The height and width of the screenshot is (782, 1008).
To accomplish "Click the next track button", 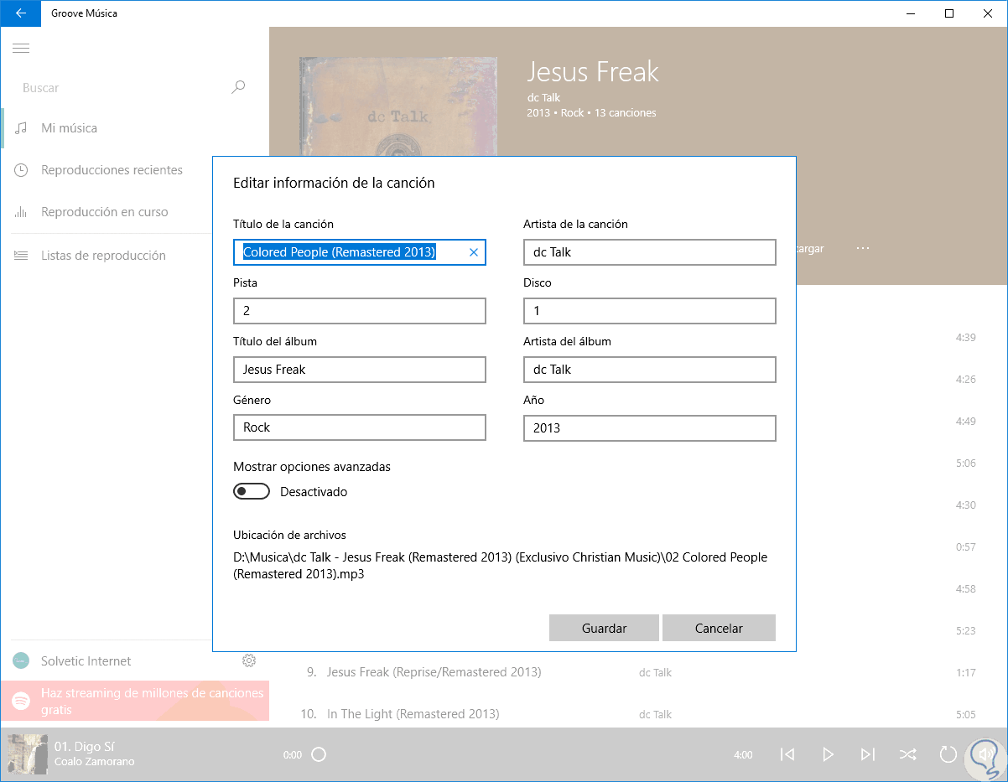I will [868, 754].
